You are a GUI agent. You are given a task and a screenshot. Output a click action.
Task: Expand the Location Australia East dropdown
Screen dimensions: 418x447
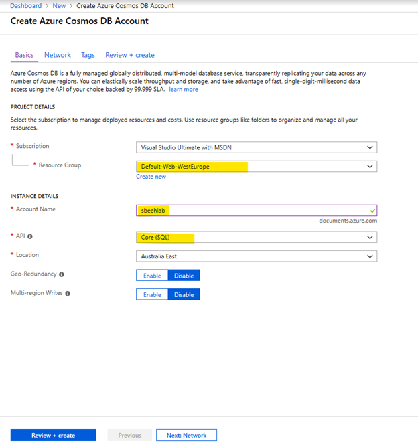click(x=257, y=256)
